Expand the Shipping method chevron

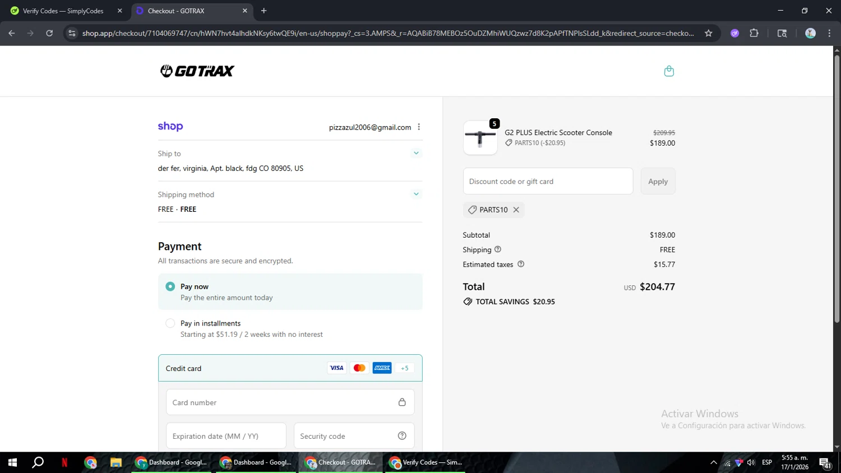click(416, 194)
